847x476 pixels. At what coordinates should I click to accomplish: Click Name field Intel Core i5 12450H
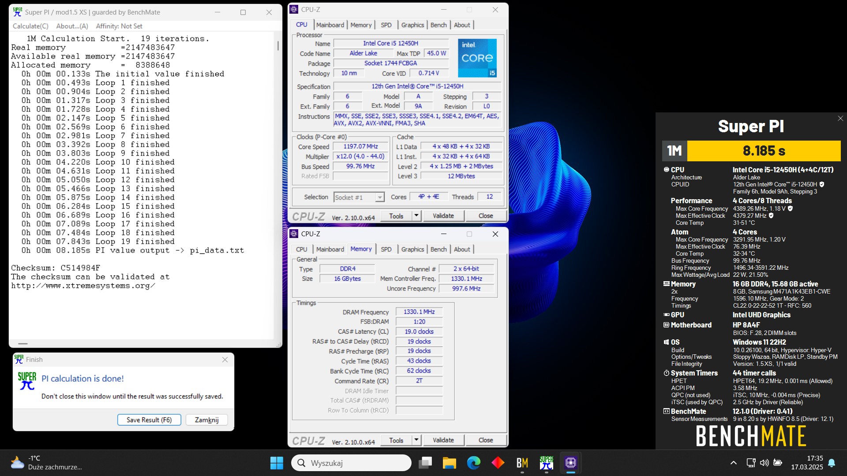tap(391, 43)
